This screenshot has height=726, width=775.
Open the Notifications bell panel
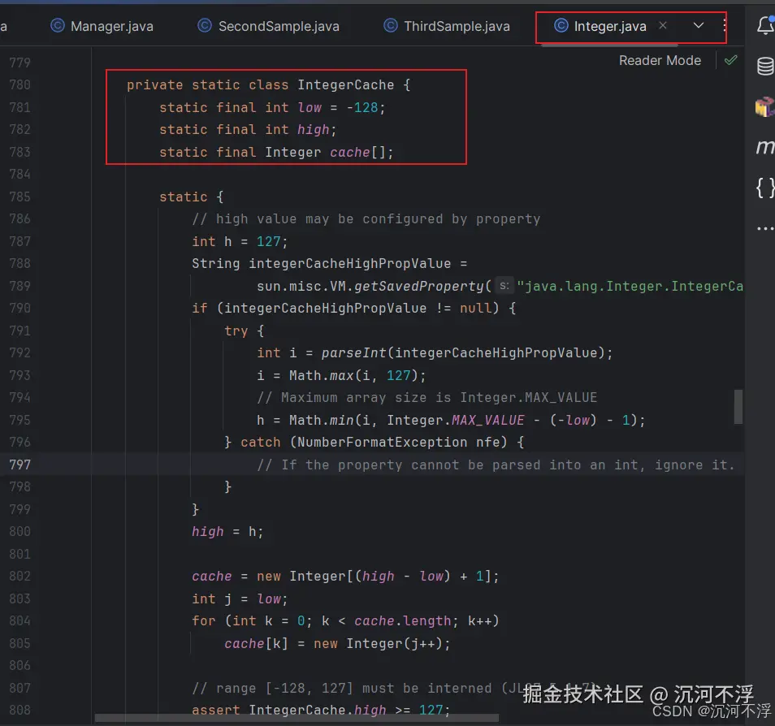coord(765,26)
